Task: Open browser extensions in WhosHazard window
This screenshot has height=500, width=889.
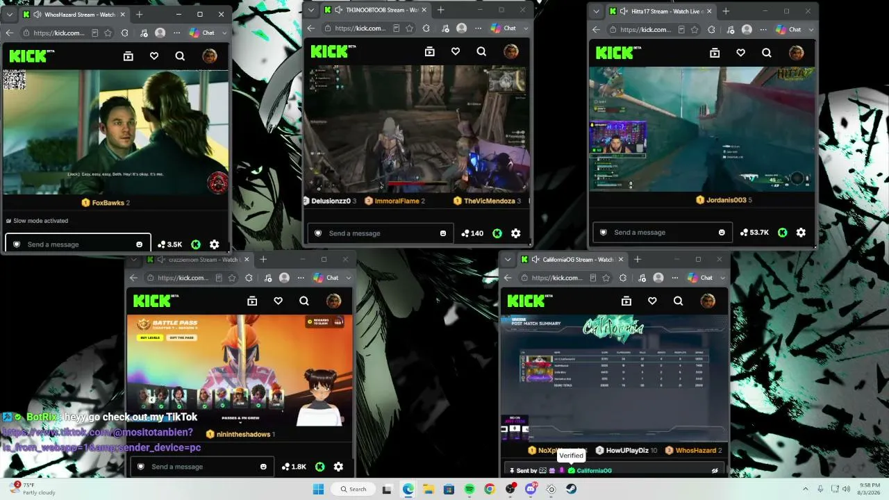Action: [x=124, y=33]
